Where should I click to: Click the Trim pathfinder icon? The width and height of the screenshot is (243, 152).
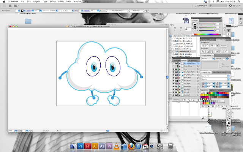(208, 51)
